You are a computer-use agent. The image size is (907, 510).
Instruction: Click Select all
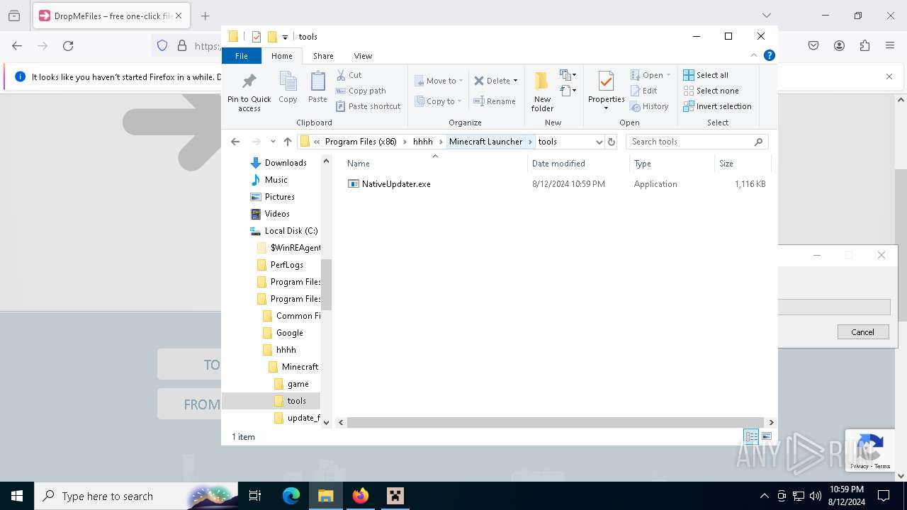pos(706,75)
